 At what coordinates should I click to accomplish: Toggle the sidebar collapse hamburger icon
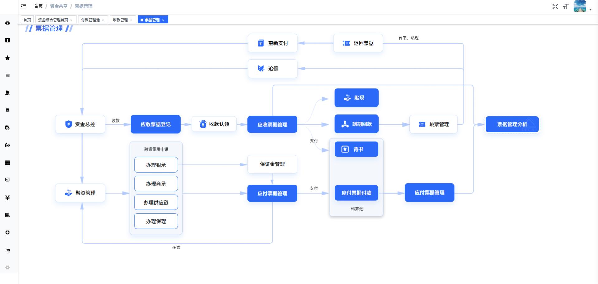coord(24,6)
